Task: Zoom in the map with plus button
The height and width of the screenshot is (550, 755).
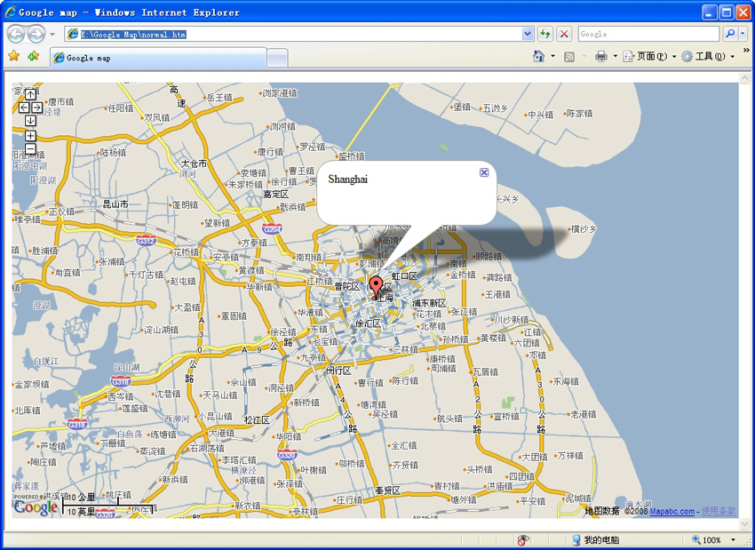Action: (x=30, y=136)
